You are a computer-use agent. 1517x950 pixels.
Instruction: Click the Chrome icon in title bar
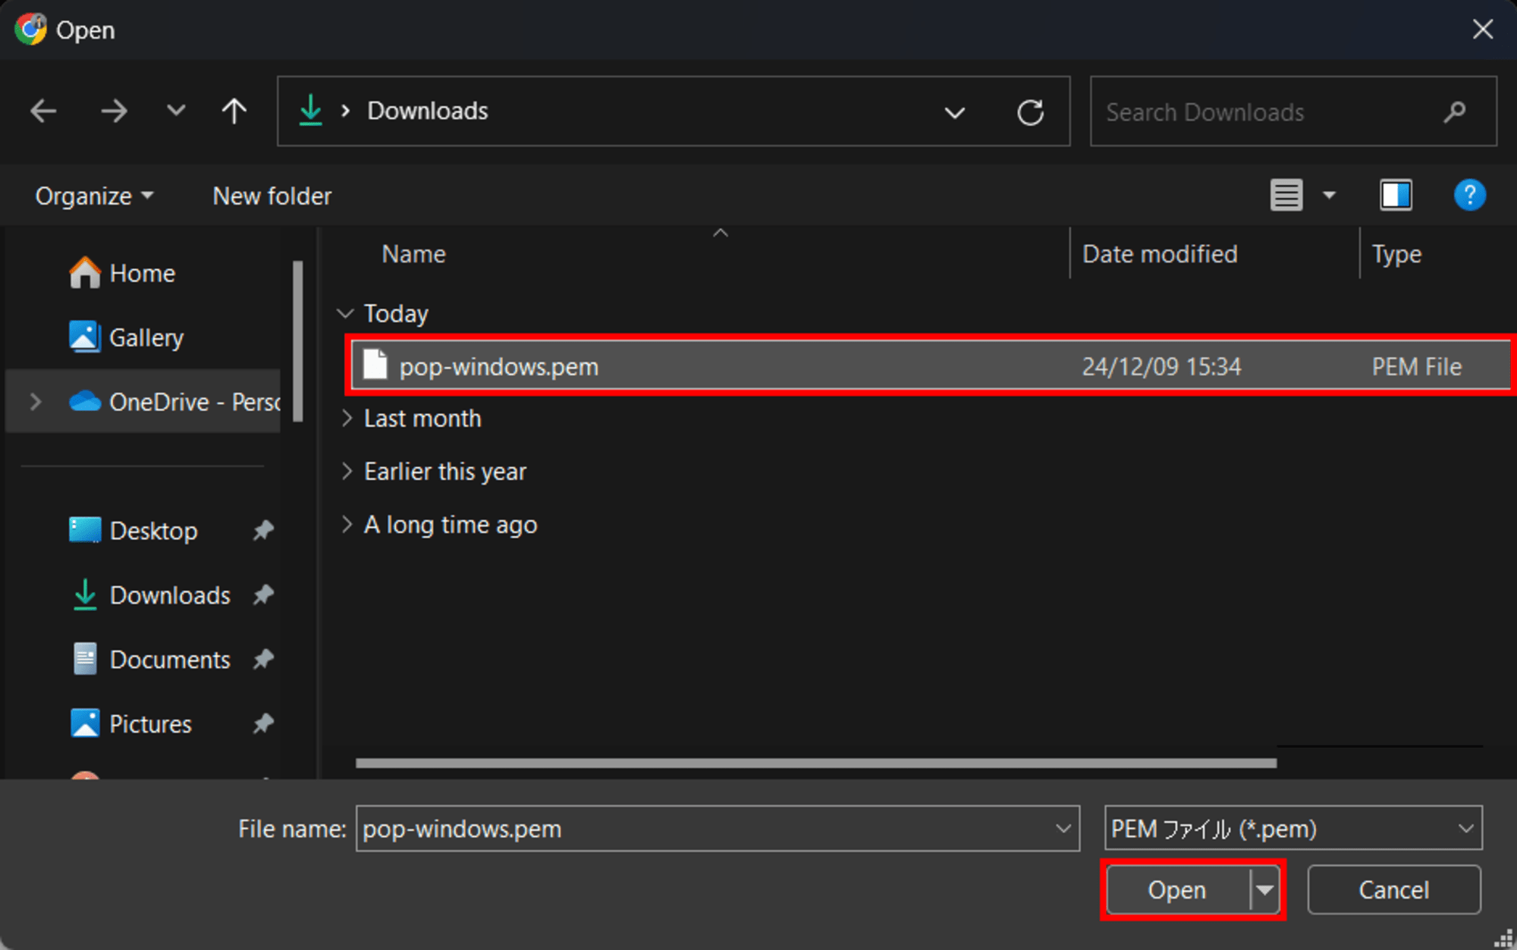[31, 29]
